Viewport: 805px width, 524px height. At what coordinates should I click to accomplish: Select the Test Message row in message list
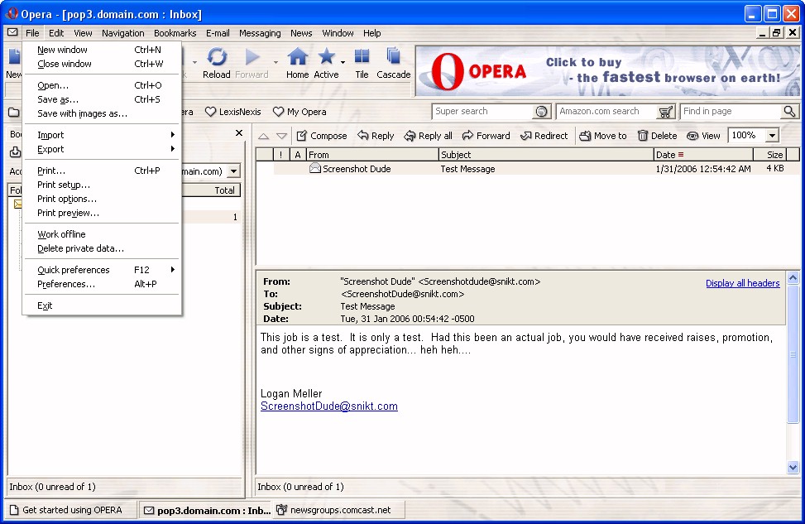tap(529, 169)
